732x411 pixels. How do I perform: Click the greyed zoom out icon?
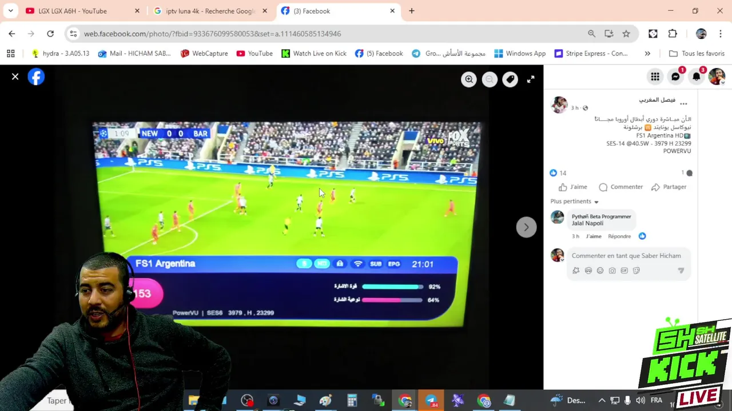(x=490, y=79)
